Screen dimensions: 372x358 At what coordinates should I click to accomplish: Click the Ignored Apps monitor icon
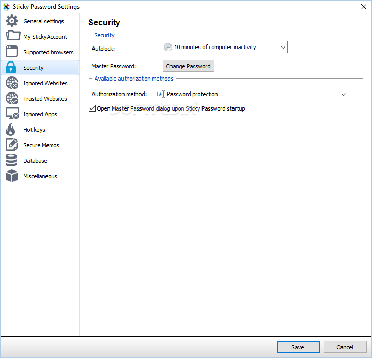click(x=12, y=114)
